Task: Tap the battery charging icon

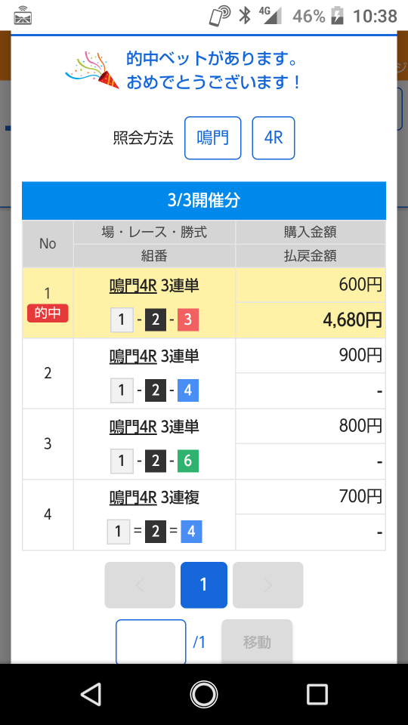Action: click(x=337, y=16)
